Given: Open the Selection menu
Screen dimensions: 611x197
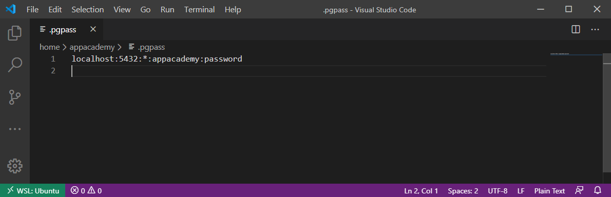Looking at the screenshot, I should click(x=88, y=9).
